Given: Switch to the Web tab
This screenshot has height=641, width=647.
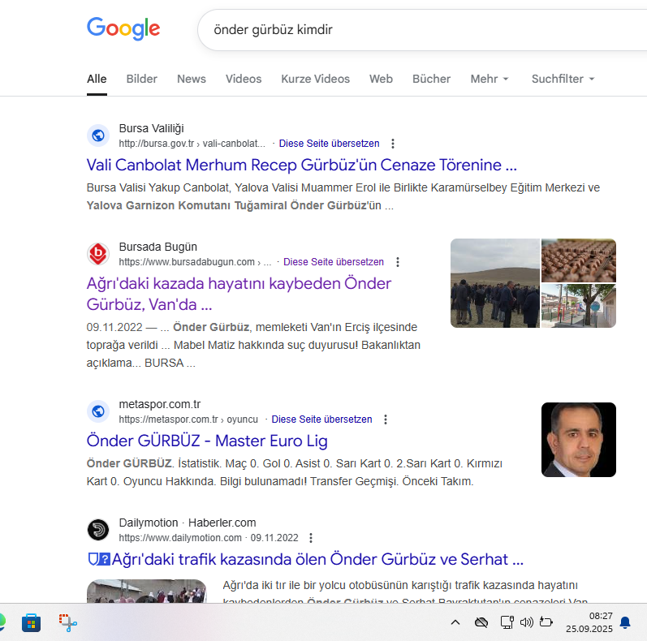Looking at the screenshot, I should pos(381,79).
